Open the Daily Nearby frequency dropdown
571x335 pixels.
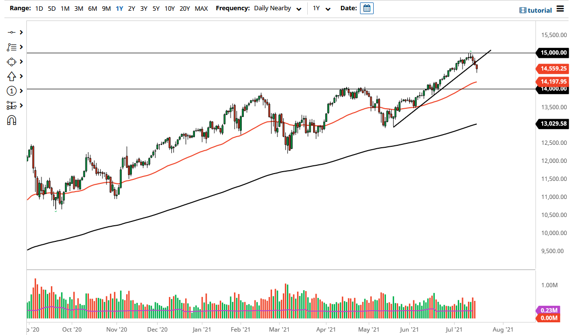277,8
